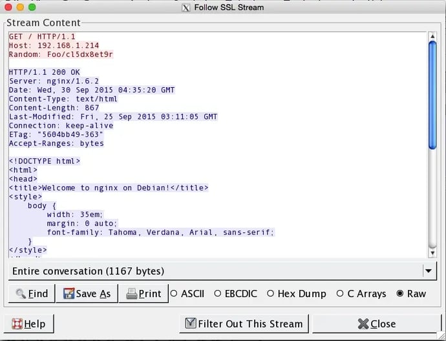Click Save As with the floppy disk icon
This screenshot has height=341, width=446.
(87, 293)
